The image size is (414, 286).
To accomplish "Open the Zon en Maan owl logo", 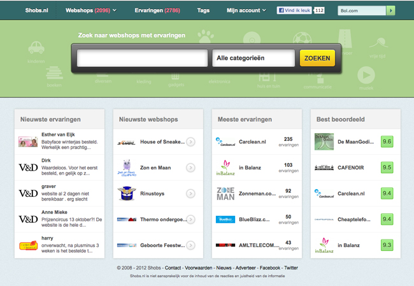I will 127,168.
